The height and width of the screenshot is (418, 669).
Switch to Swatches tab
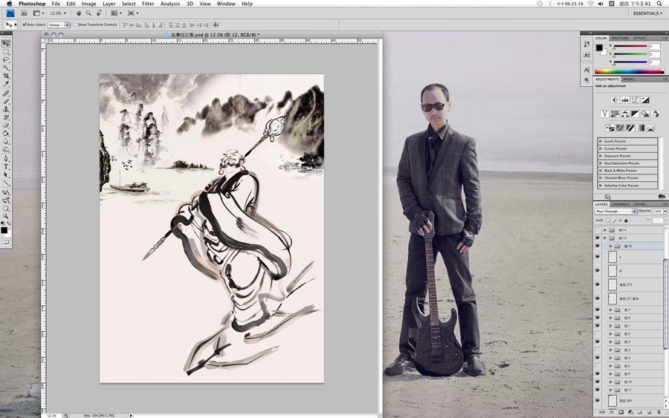click(620, 38)
